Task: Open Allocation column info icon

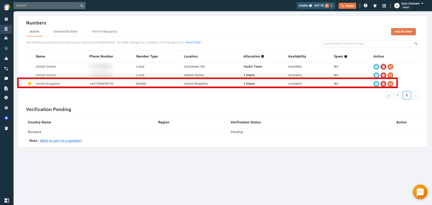Action: [263, 56]
